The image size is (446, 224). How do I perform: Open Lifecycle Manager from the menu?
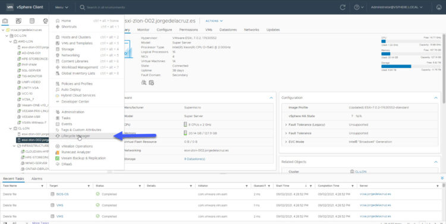pyautogui.click(x=76, y=136)
